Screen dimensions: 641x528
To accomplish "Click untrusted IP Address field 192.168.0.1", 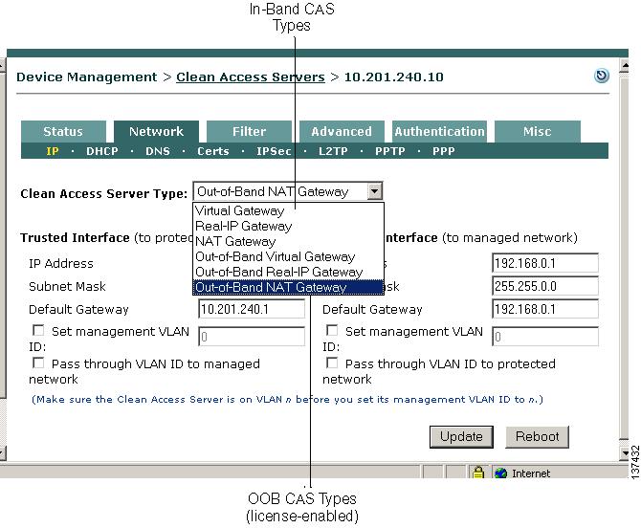I will tap(545, 263).
